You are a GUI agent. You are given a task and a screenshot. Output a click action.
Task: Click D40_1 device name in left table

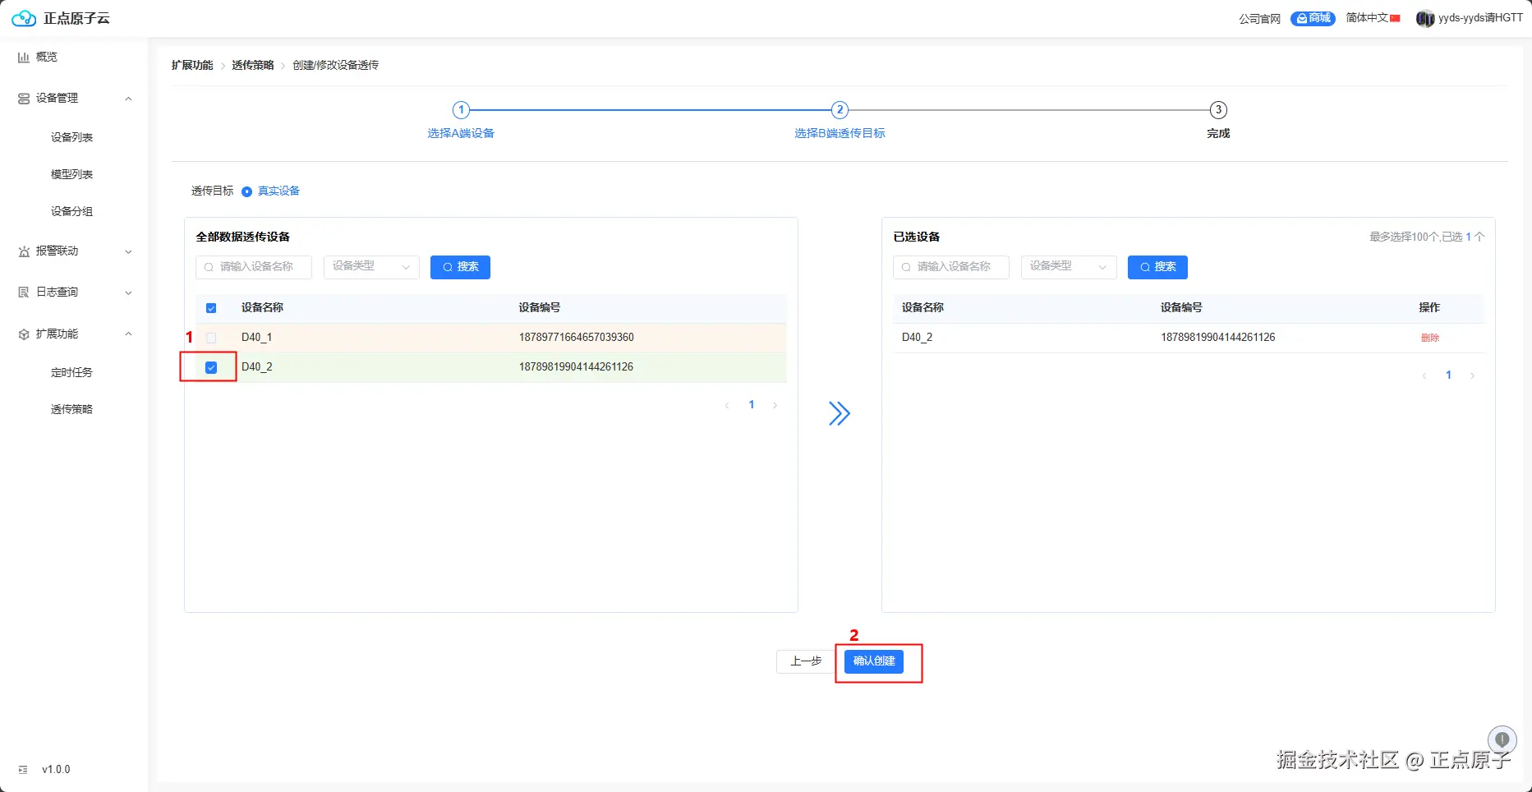coord(256,338)
